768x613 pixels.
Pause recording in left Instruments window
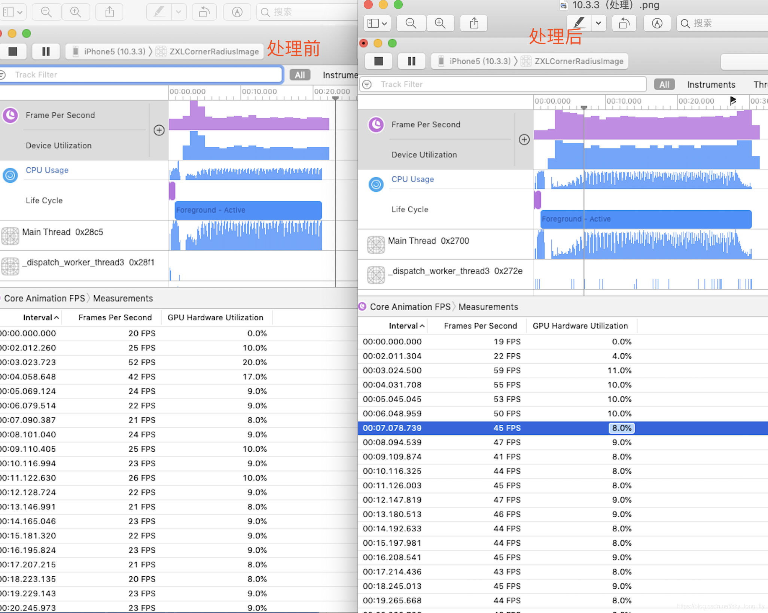46,51
